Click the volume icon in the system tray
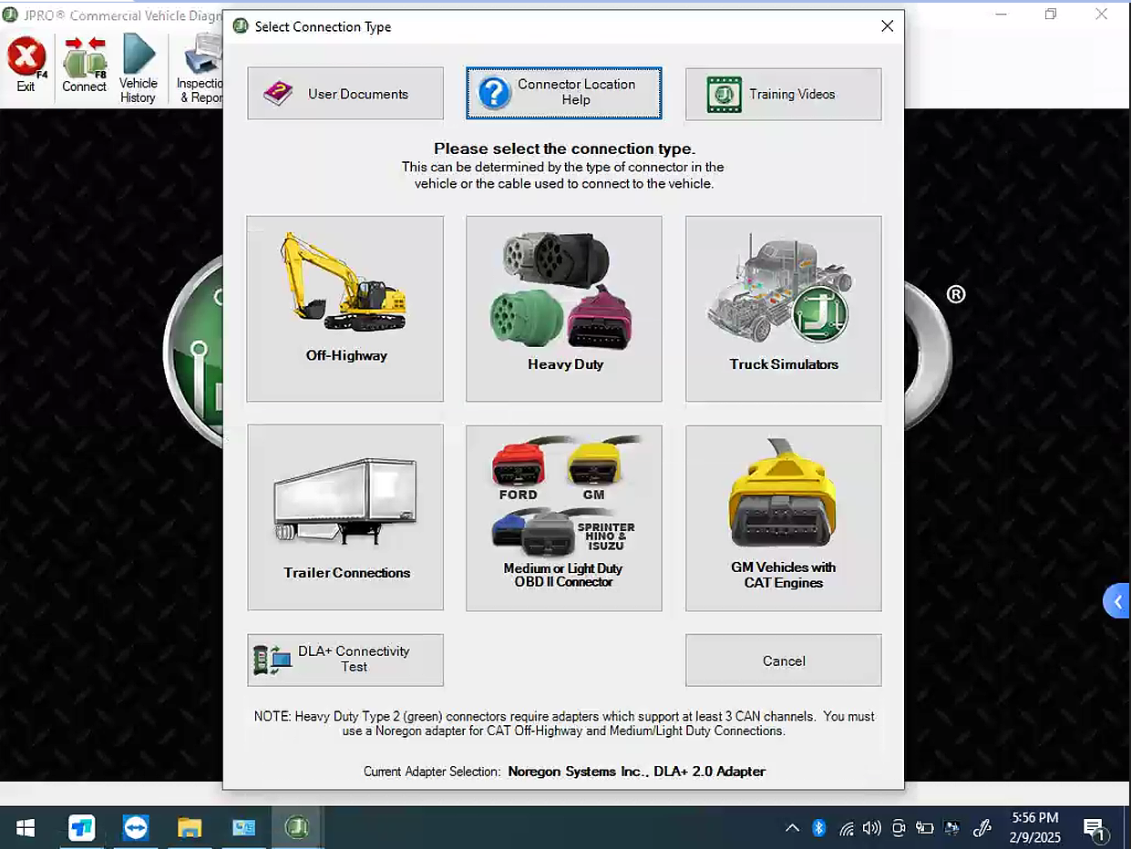Screen dimensions: 1131x849 tap(871, 828)
